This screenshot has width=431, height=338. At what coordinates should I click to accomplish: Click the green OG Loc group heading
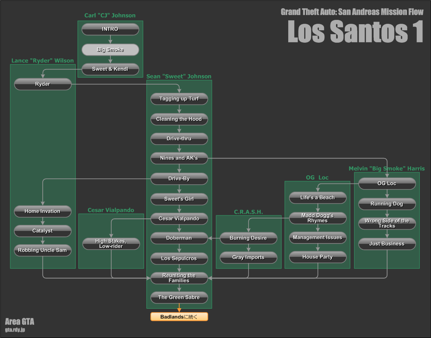click(x=317, y=177)
